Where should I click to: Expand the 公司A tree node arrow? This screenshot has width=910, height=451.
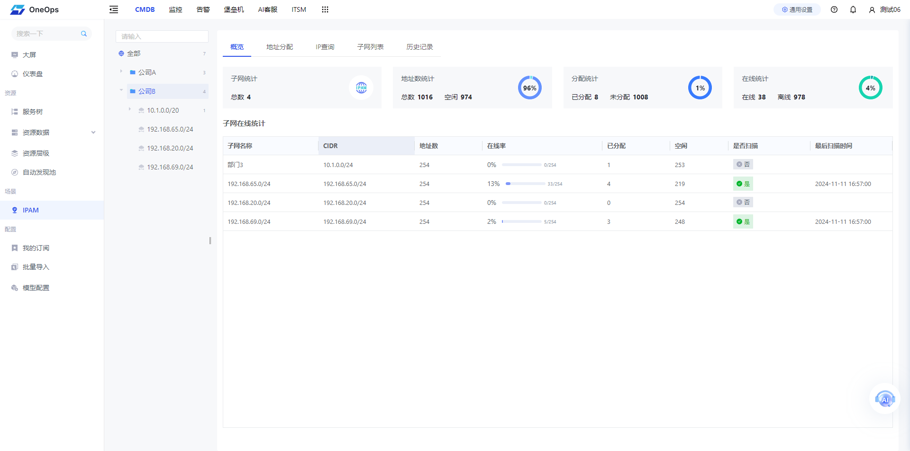pos(121,71)
